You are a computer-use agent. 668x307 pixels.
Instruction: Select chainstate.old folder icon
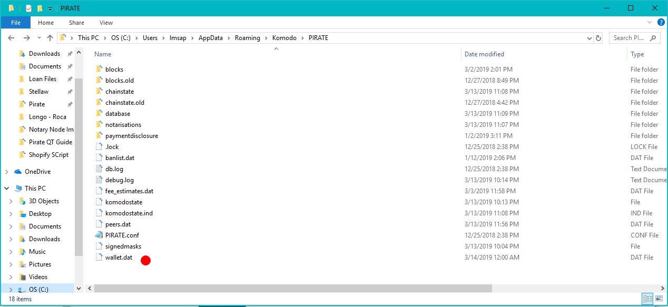tap(100, 102)
